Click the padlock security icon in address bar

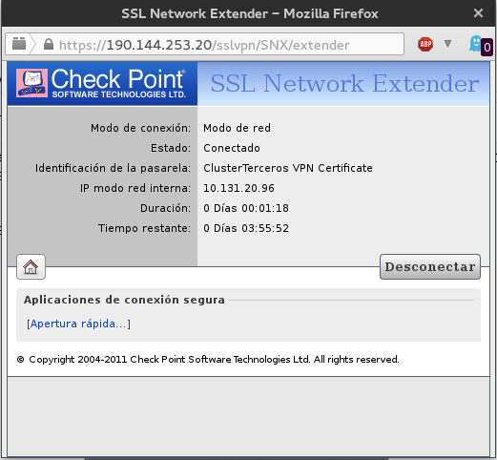pyautogui.click(x=49, y=44)
